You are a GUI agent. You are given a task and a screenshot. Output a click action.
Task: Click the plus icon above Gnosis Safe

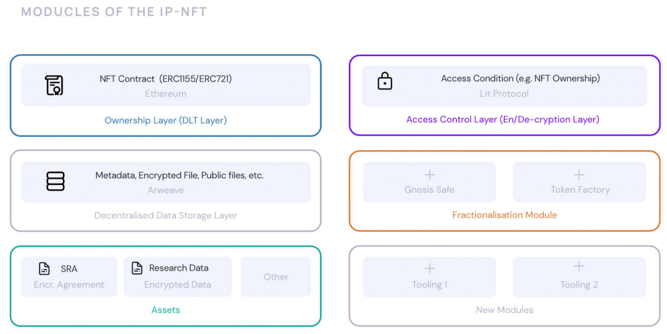[429, 174]
